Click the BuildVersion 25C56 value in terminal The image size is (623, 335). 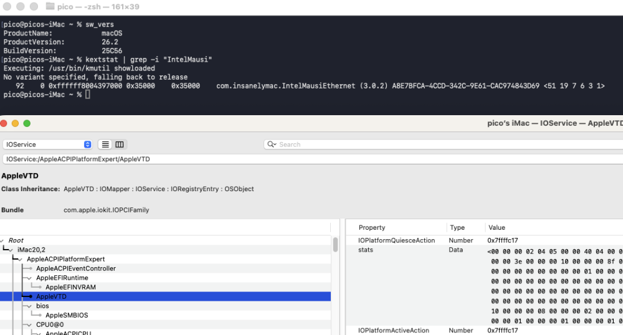(x=112, y=51)
